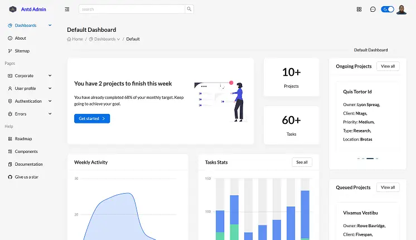The height and width of the screenshot is (240, 416).
Task: Select the last carousel dot indicator
Action: coord(377,159)
